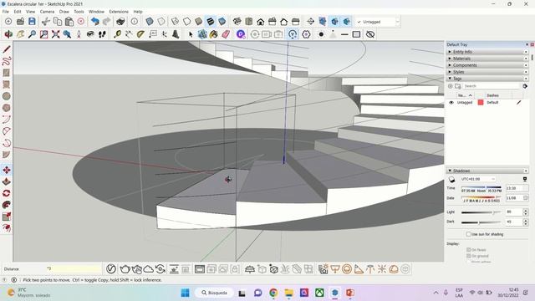
Task: Select the Freehand tool
Action: 7,61
